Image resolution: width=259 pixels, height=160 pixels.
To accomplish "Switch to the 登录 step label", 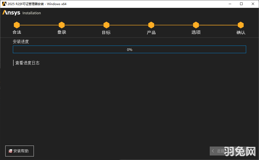I will tap(62, 32).
